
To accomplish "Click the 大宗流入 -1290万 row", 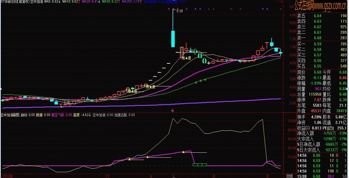I will click(x=322, y=139).
